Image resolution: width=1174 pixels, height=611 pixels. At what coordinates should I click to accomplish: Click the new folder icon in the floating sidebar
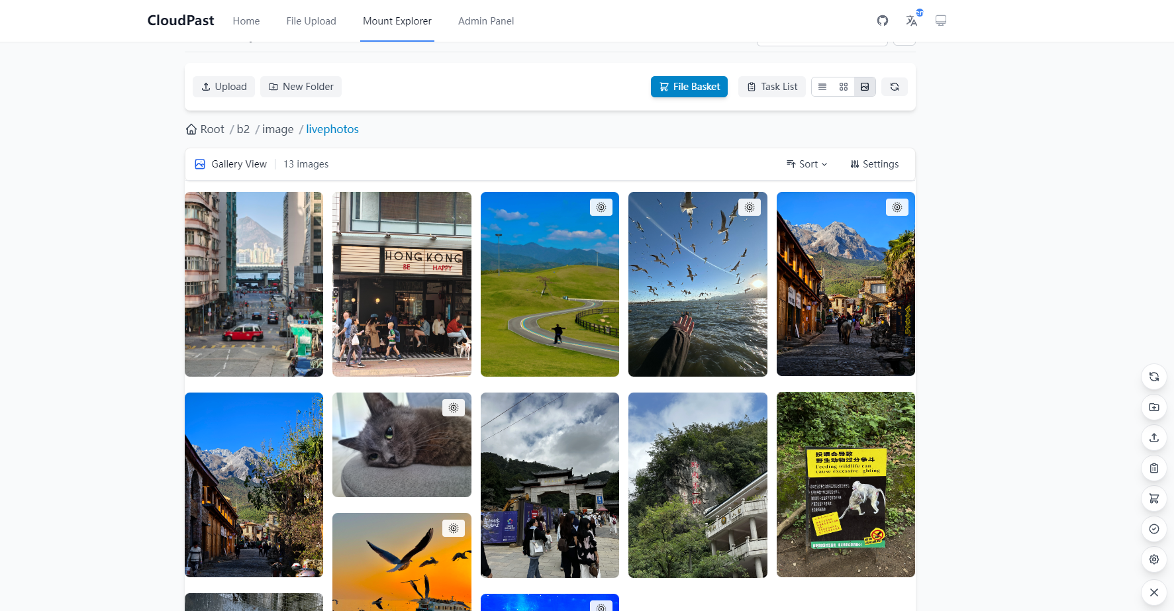click(x=1153, y=408)
